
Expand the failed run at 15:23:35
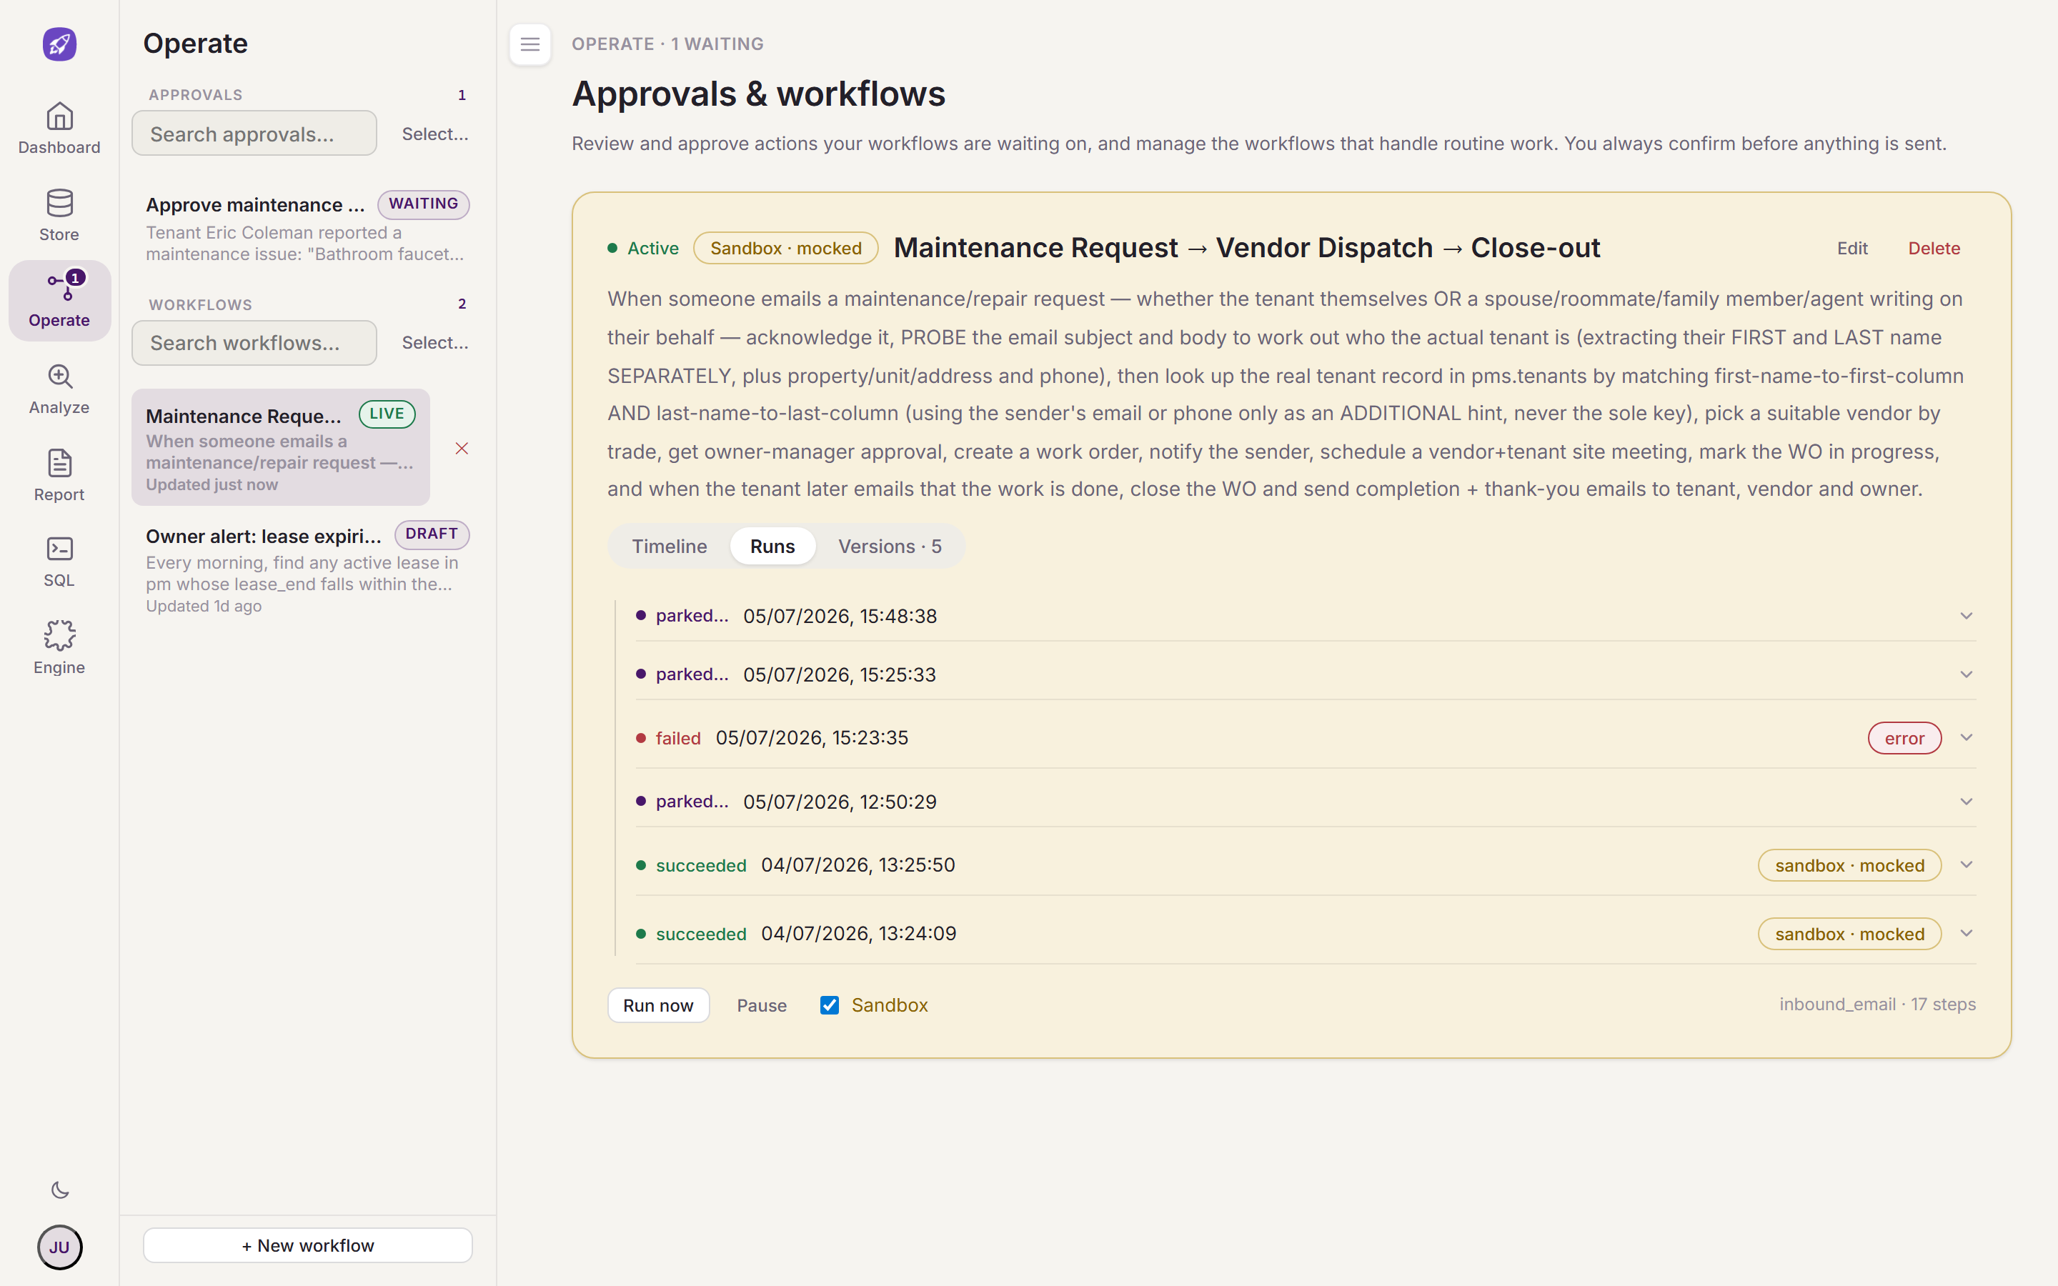point(1966,737)
